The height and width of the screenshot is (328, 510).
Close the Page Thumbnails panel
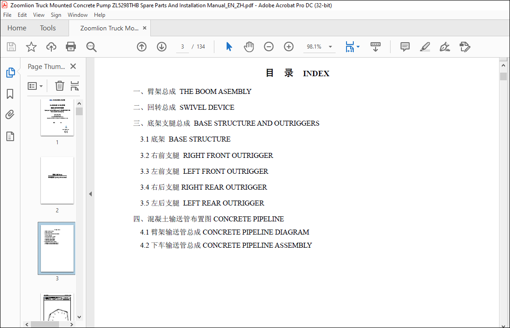point(73,66)
